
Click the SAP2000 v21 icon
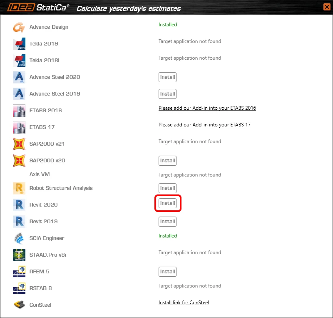click(19, 144)
